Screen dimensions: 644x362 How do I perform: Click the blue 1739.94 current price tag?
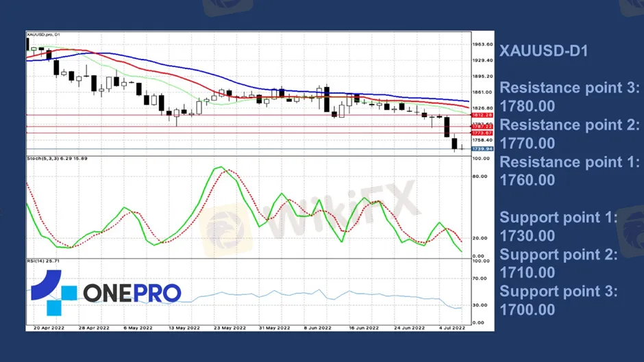(x=482, y=148)
